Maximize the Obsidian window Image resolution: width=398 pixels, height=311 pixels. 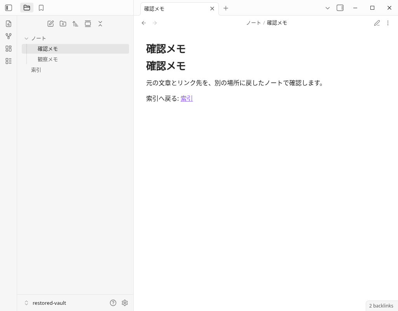click(372, 8)
